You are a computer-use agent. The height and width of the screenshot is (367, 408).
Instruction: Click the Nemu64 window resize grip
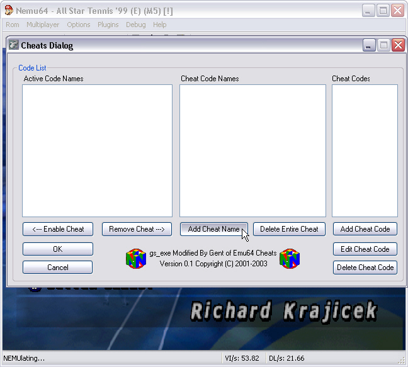pos(402,361)
